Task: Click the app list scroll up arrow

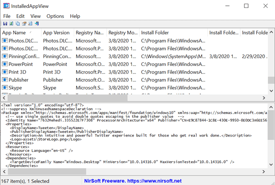Action: tap(271, 32)
